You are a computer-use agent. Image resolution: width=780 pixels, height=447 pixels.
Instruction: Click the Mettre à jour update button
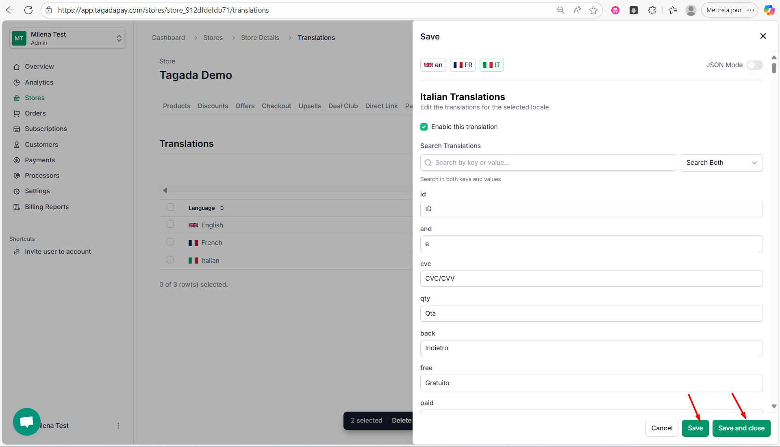(x=724, y=10)
